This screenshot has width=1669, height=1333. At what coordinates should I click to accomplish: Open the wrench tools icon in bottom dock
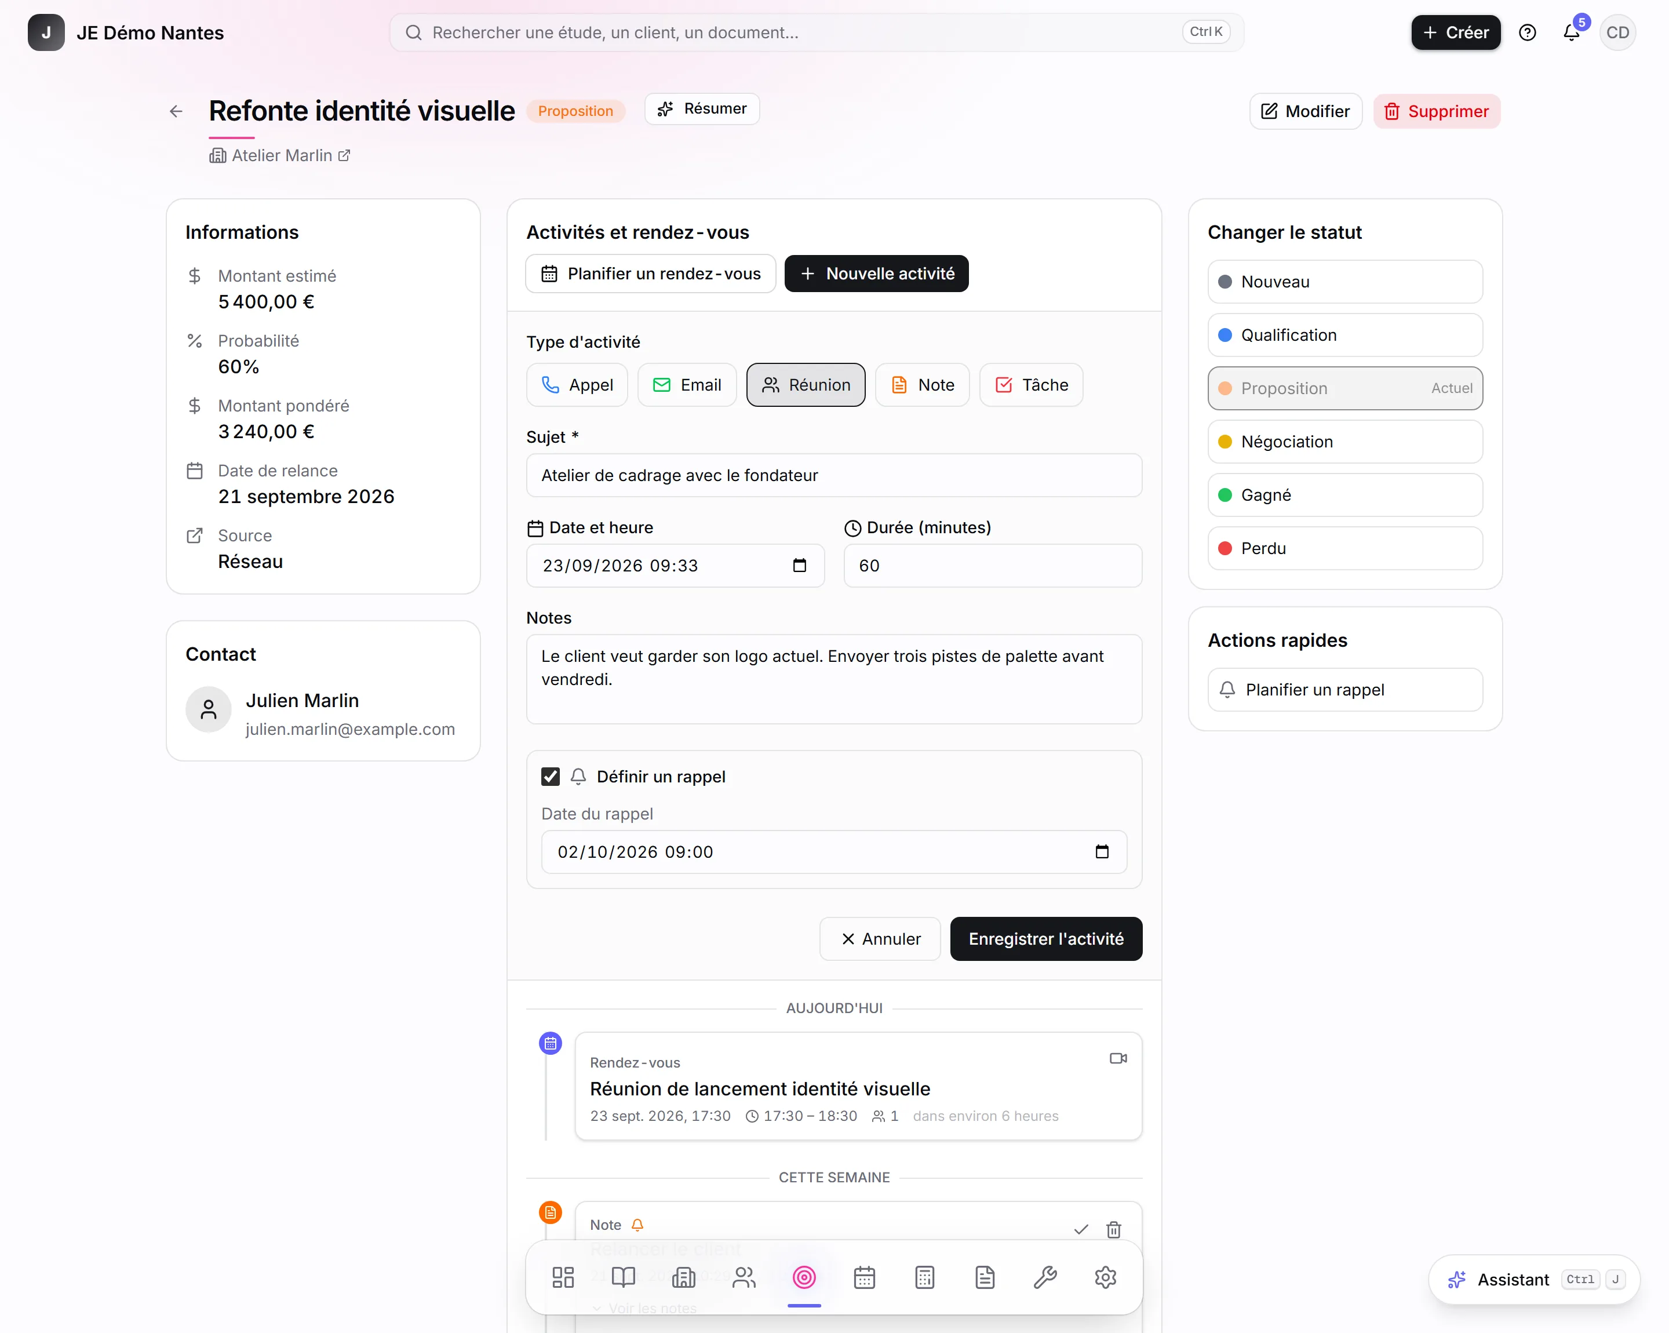(1045, 1277)
